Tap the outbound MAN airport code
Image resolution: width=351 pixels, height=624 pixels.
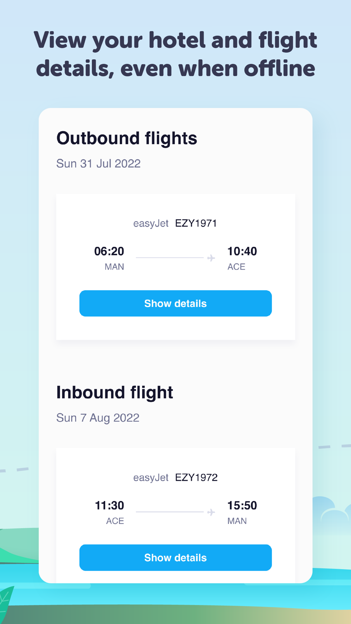pos(114,267)
